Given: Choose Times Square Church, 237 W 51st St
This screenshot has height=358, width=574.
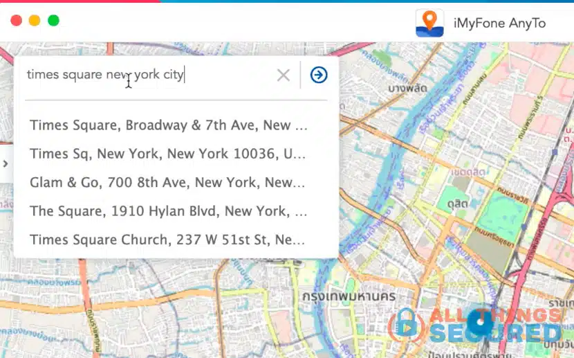Looking at the screenshot, I should click(167, 240).
